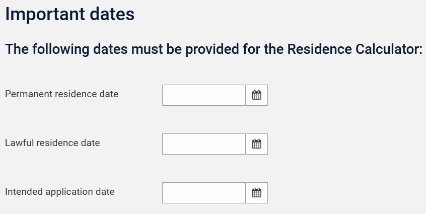Focus the Lawful residence date input box

[x=203, y=144]
